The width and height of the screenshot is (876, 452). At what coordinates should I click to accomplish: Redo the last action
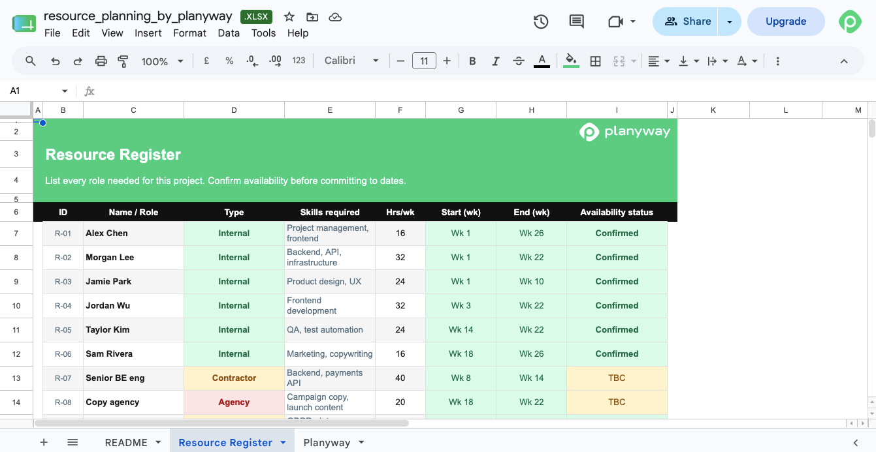78,61
